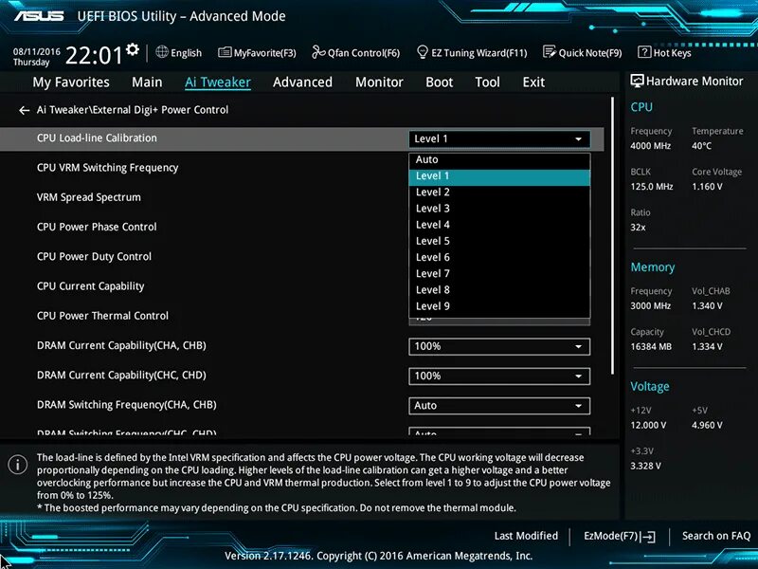The height and width of the screenshot is (569, 758).
Task: Click +3.3V reading 3.328 V
Action: 645,466
